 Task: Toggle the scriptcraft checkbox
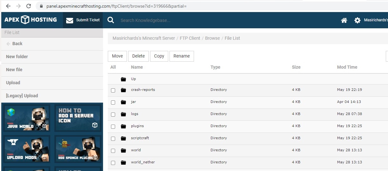(113, 139)
